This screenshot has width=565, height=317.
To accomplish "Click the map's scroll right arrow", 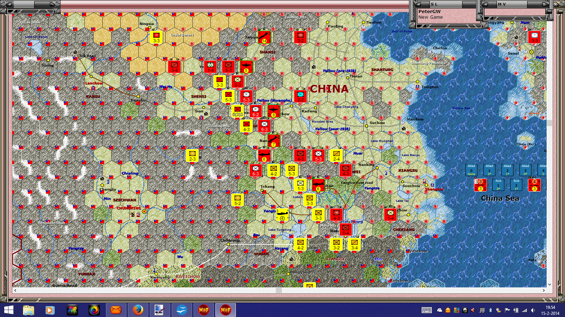I will (x=544, y=291).
